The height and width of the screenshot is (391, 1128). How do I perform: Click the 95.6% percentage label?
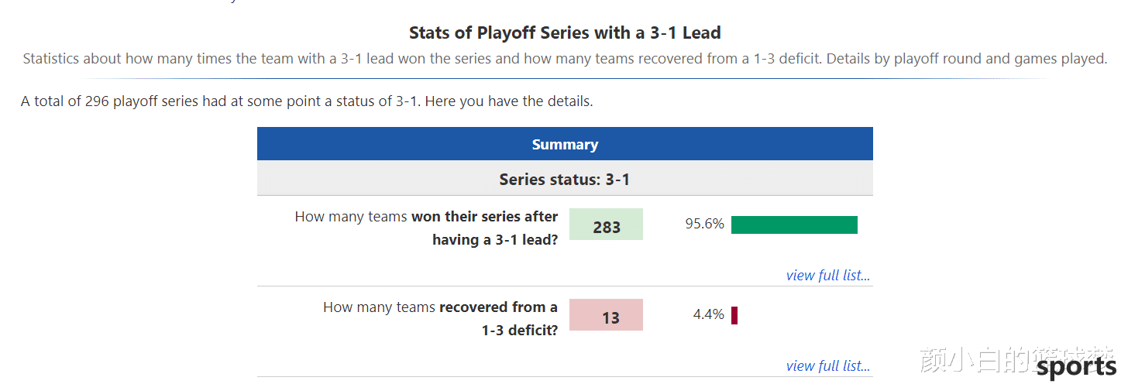tap(704, 224)
